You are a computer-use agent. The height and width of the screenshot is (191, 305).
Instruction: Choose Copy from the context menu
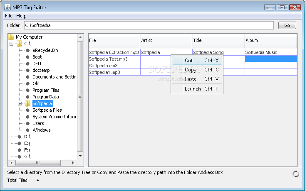click(x=197, y=70)
